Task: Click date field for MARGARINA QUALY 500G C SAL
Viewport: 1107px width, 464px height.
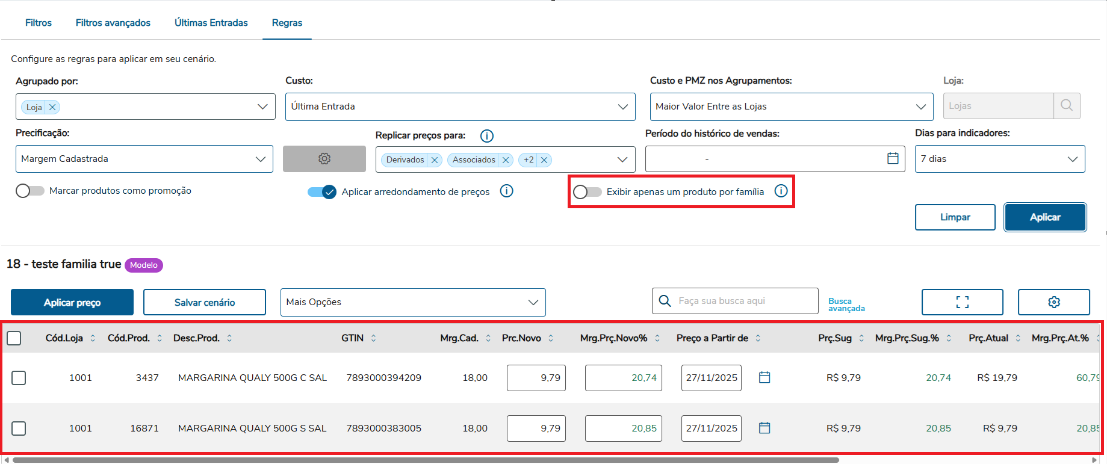Action: pyautogui.click(x=712, y=378)
